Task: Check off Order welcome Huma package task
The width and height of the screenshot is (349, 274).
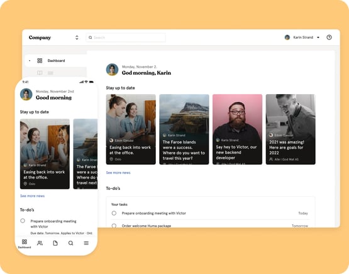Action: tap(114, 226)
